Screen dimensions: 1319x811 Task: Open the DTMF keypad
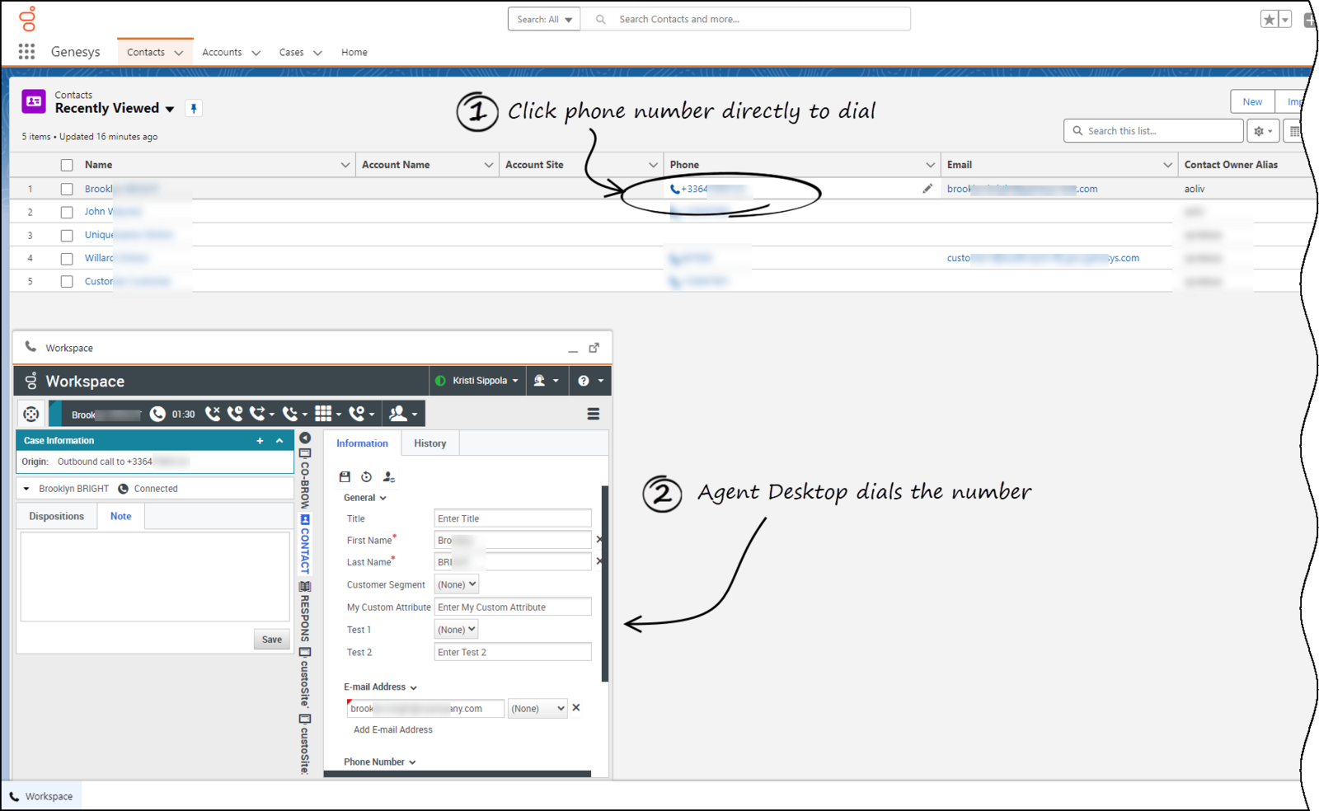coord(327,414)
